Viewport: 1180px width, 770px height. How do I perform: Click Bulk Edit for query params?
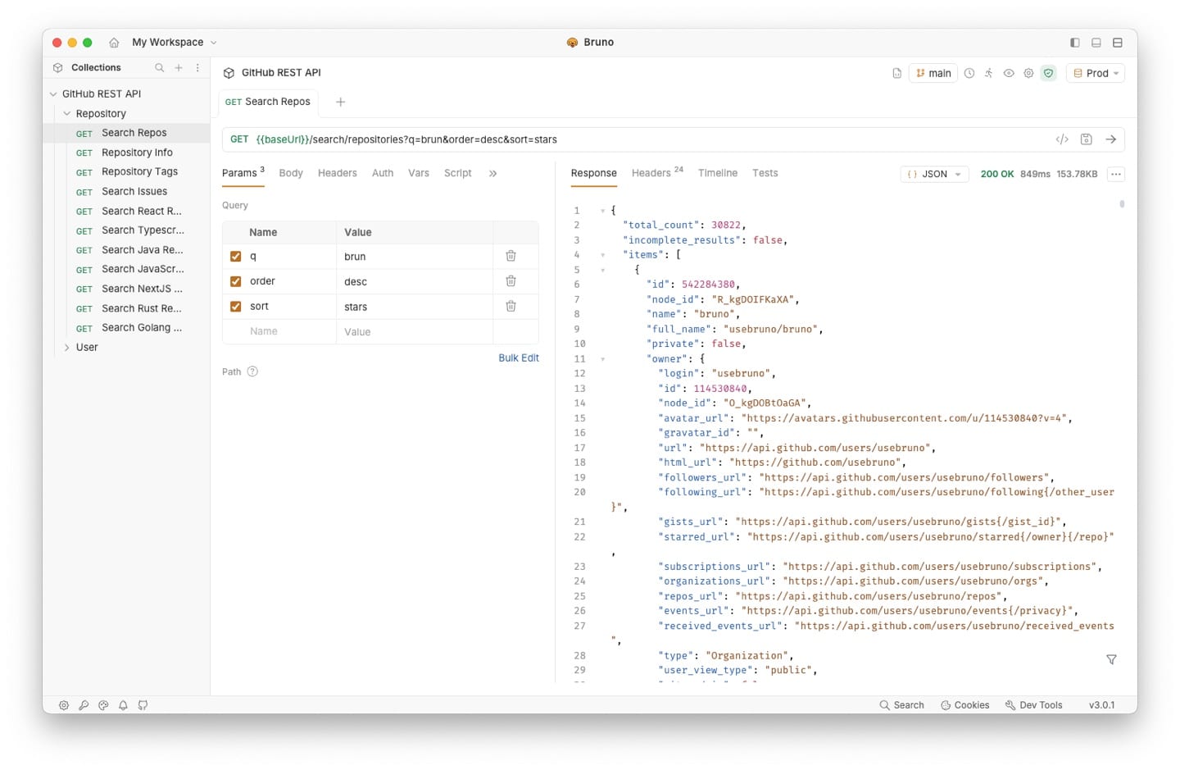point(519,358)
